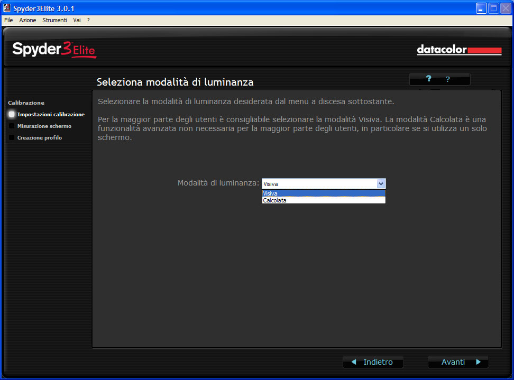The width and height of the screenshot is (514, 380).
Task: Open the File menu
Action: coord(8,20)
